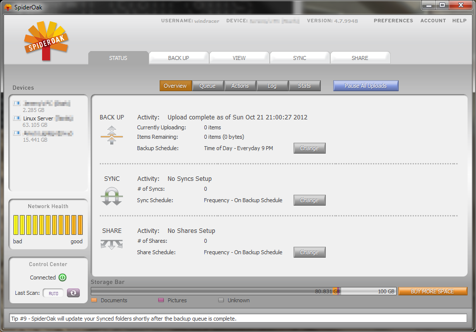476x332 pixels.
Task: Change the Backup Schedule
Action: [309, 148]
